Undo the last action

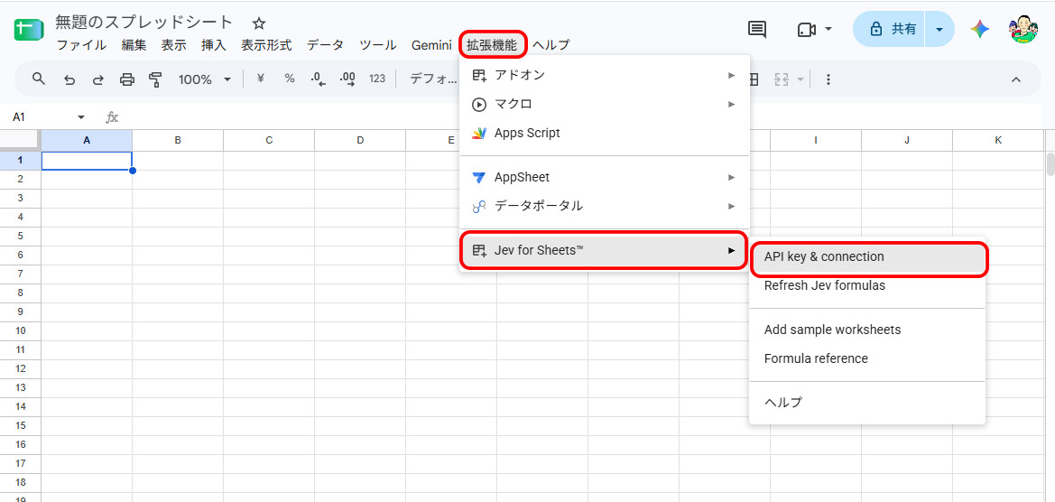point(69,79)
